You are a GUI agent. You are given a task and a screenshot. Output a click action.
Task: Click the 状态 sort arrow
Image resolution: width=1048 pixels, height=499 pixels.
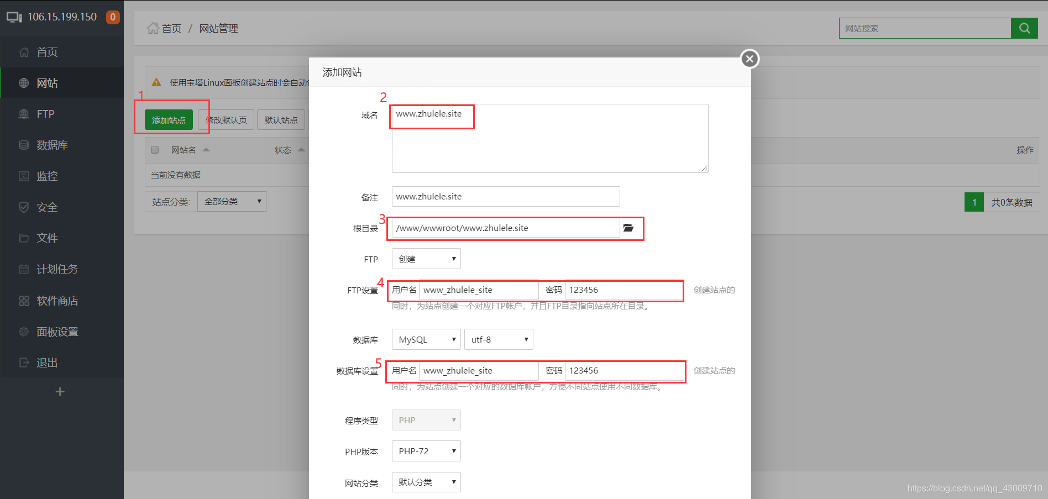[301, 150]
